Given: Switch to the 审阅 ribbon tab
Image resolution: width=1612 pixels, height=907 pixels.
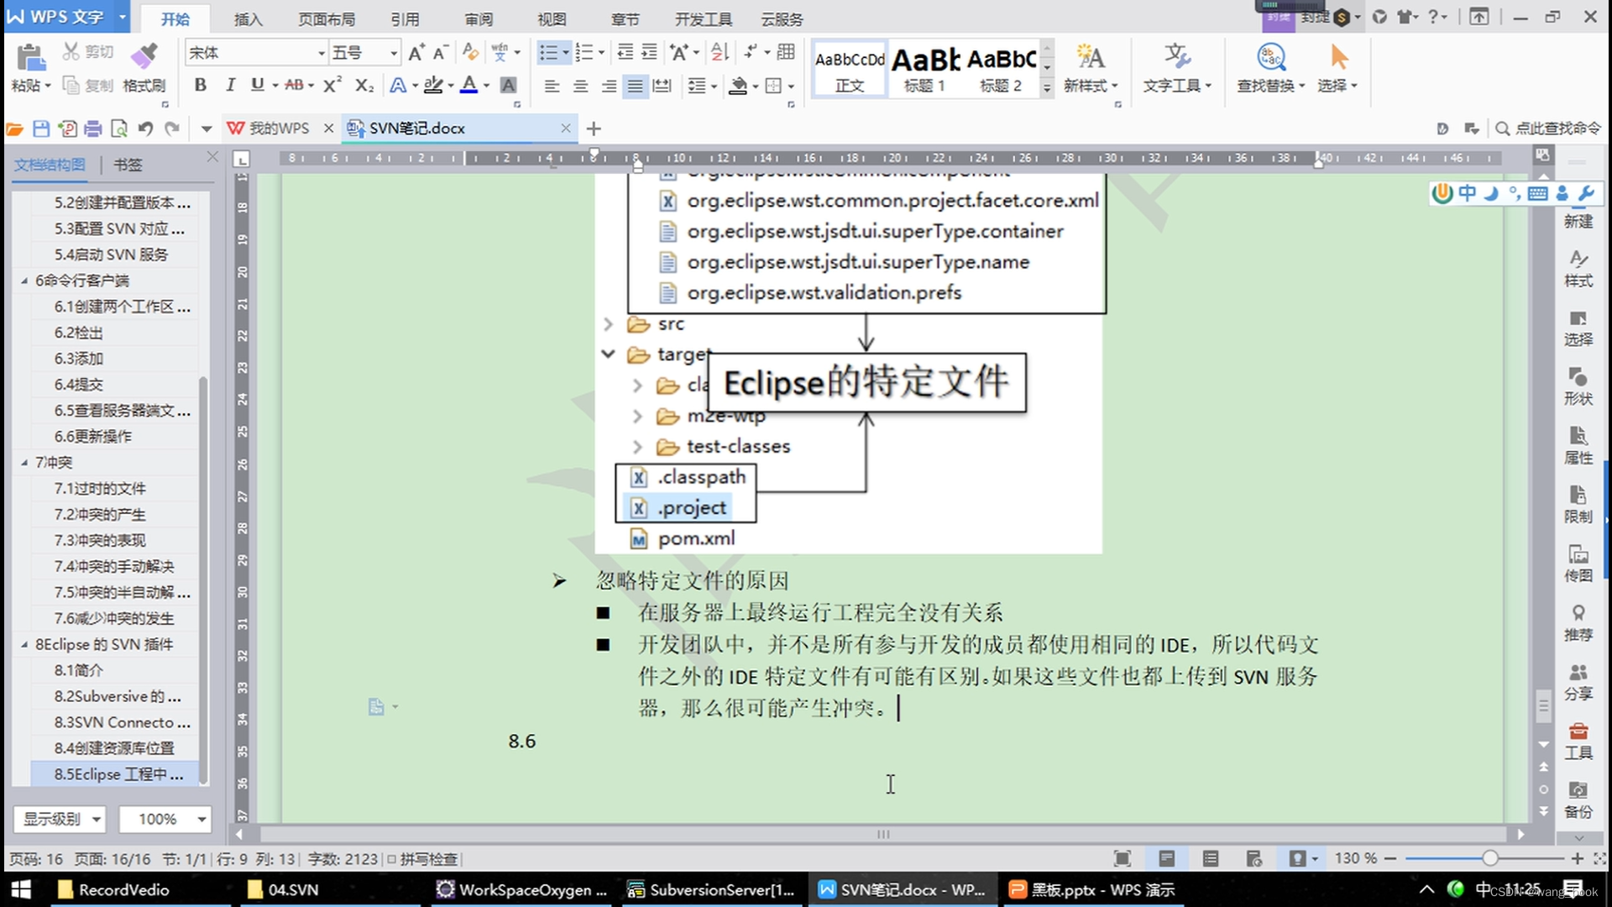Looking at the screenshot, I should [x=479, y=18].
